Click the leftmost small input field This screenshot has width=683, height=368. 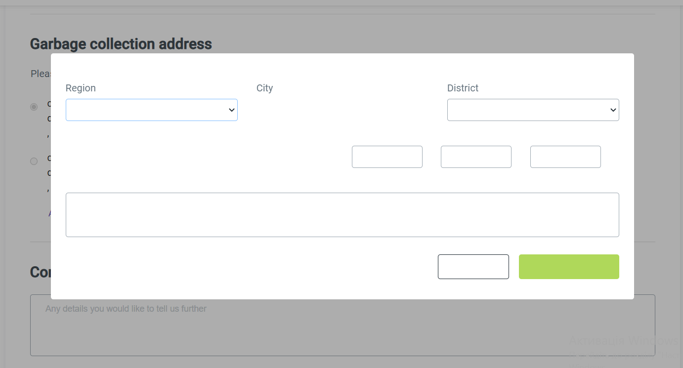point(387,157)
